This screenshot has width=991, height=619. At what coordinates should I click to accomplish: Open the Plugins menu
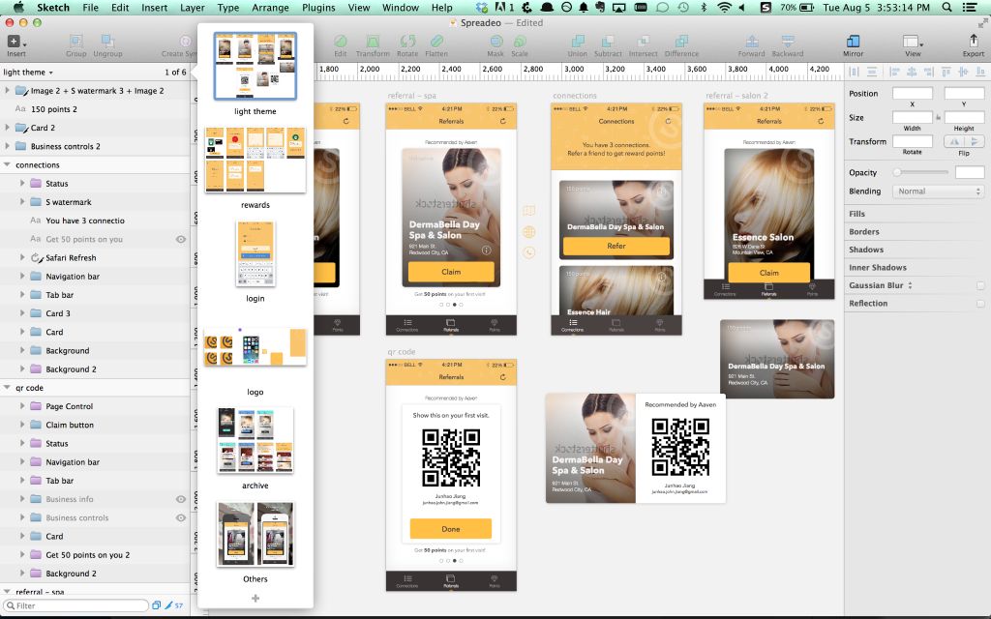coord(318,8)
